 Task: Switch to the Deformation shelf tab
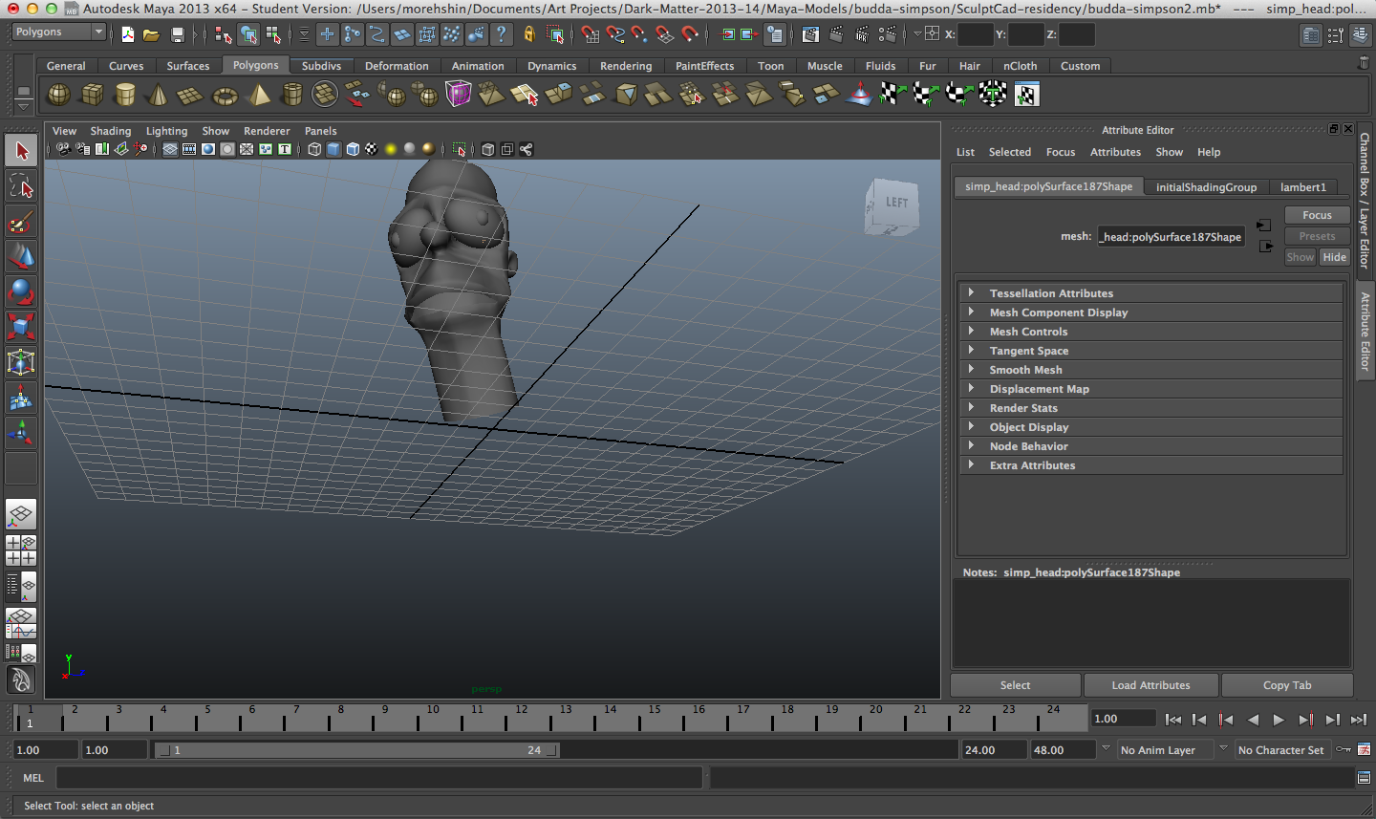point(397,66)
